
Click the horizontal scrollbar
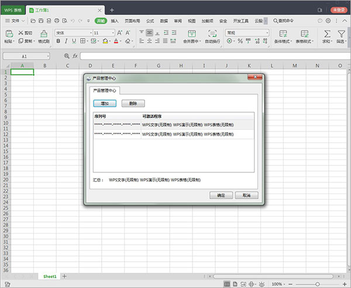[273, 276]
